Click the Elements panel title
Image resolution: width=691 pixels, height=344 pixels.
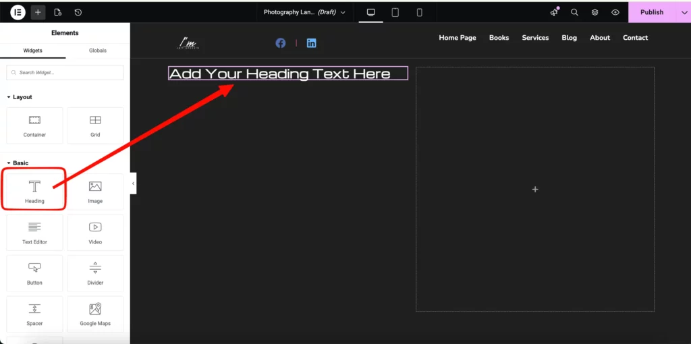(65, 33)
